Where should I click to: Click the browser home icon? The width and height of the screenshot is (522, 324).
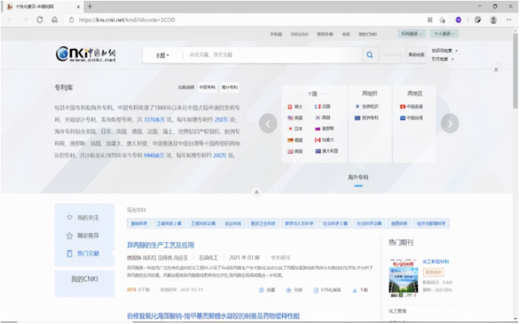[x=54, y=20]
